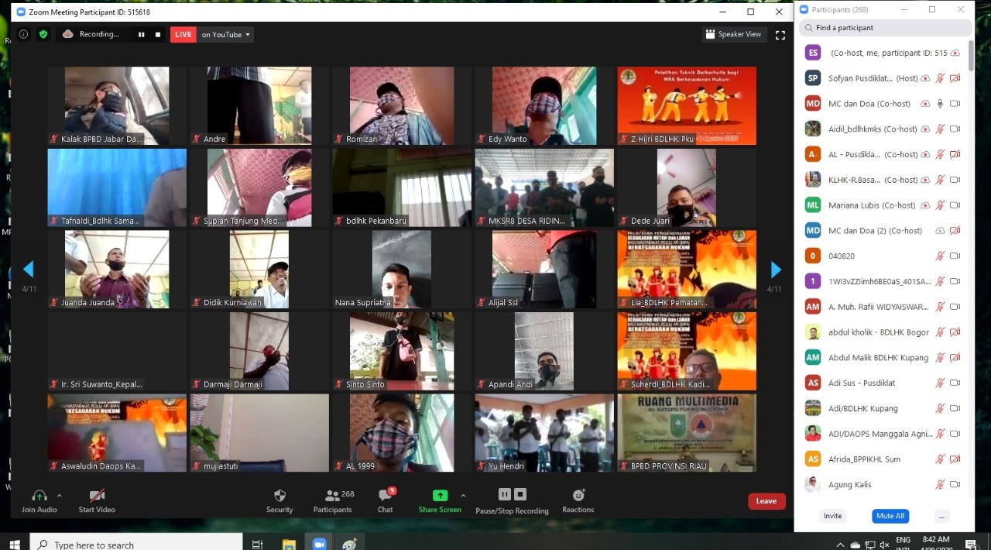Switch layout via Speaker View
The width and height of the screenshot is (991, 550).
(732, 34)
